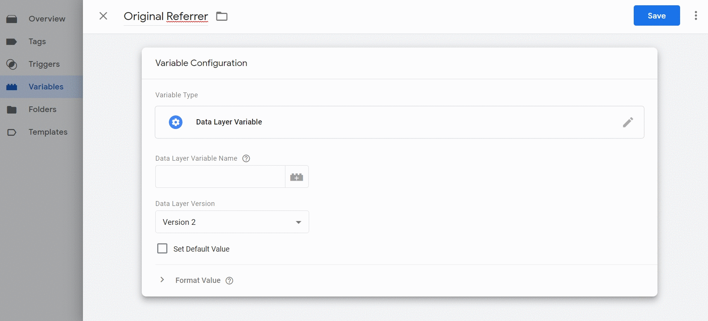This screenshot has height=321, width=708.
Task: Go to Variables in the sidebar
Action: 46,87
